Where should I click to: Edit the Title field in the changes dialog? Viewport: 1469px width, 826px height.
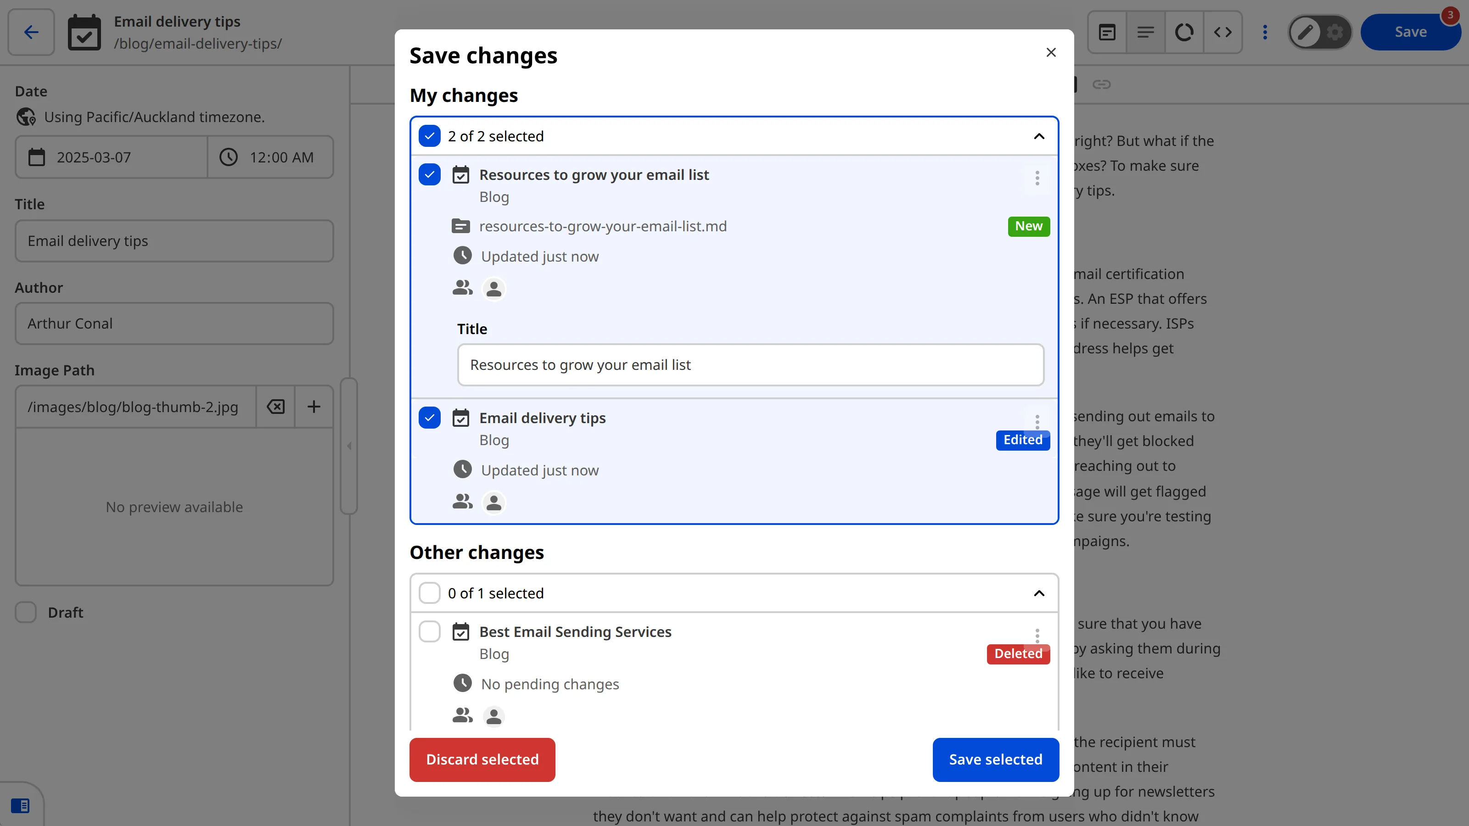751,365
